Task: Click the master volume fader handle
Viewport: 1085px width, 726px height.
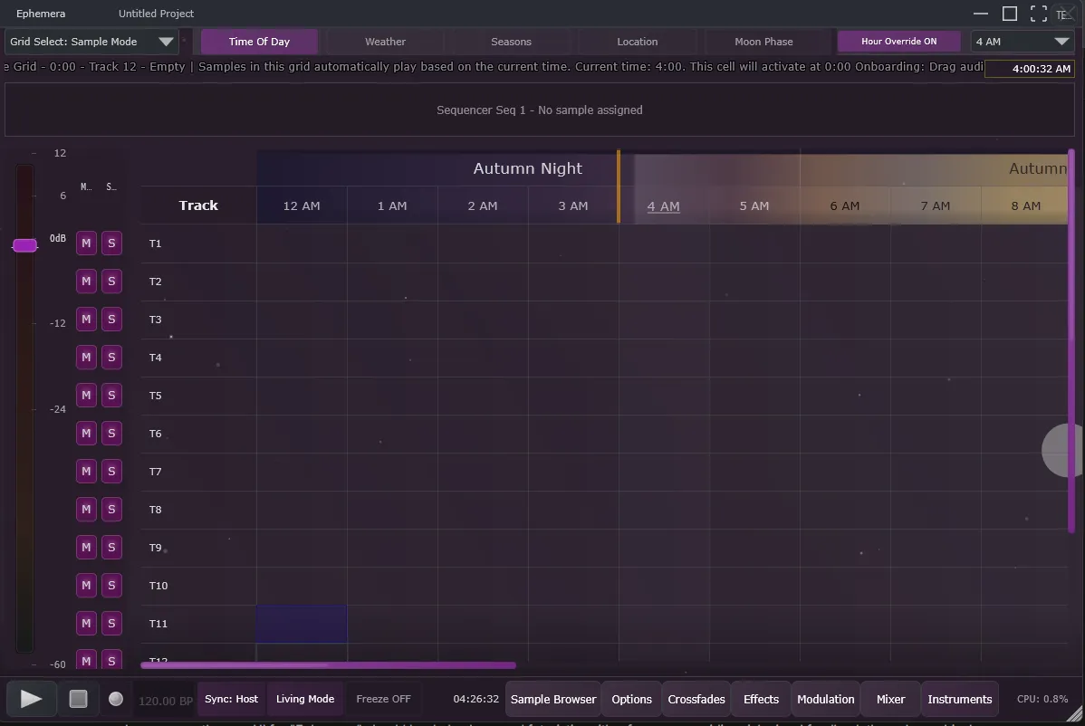Action: click(x=24, y=245)
